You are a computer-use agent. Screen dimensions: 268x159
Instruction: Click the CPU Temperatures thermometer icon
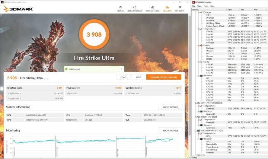click(201, 29)
